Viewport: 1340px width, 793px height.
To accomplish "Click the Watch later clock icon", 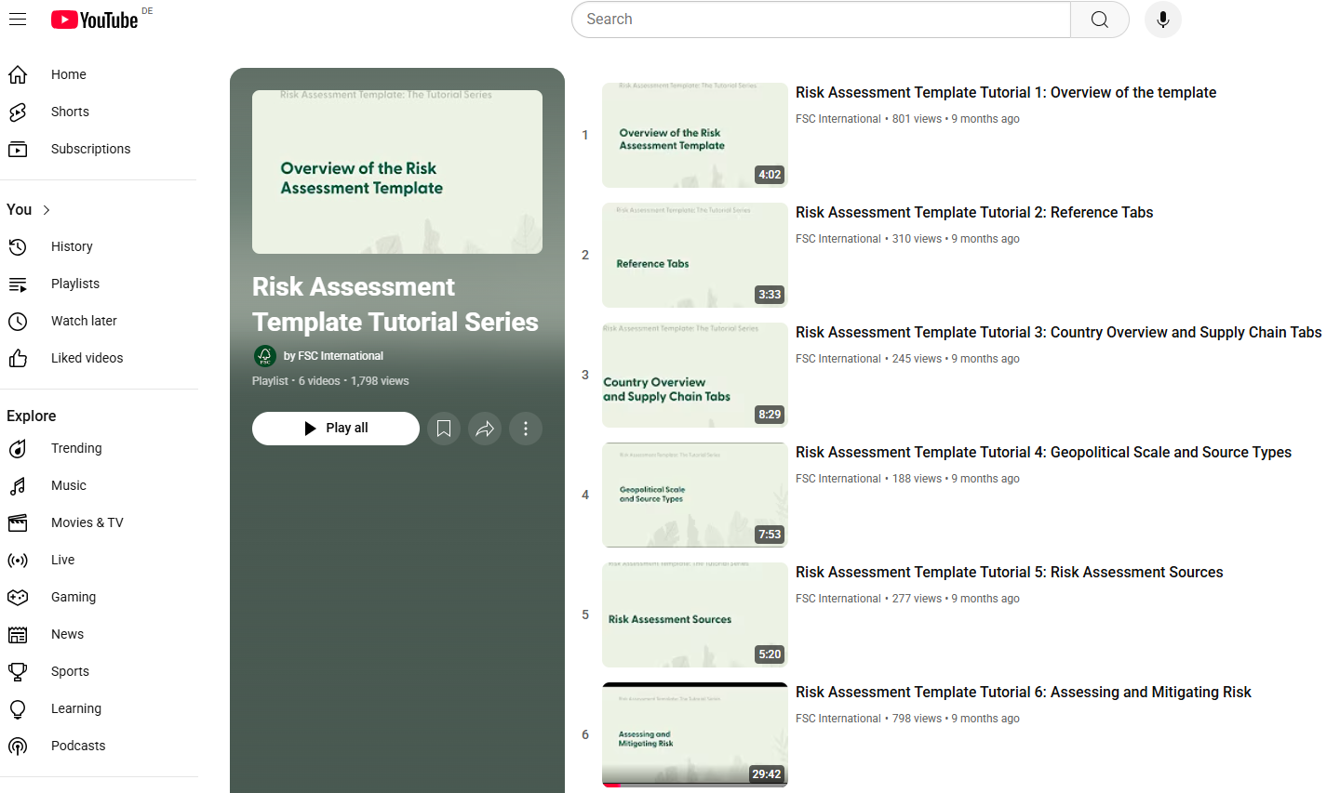I will pos(18,321).
